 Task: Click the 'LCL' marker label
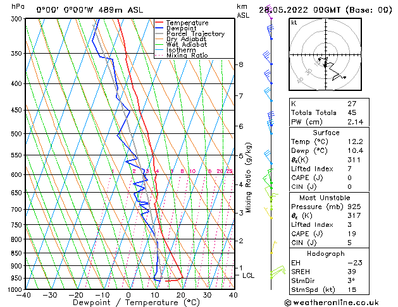click(248, 275)
